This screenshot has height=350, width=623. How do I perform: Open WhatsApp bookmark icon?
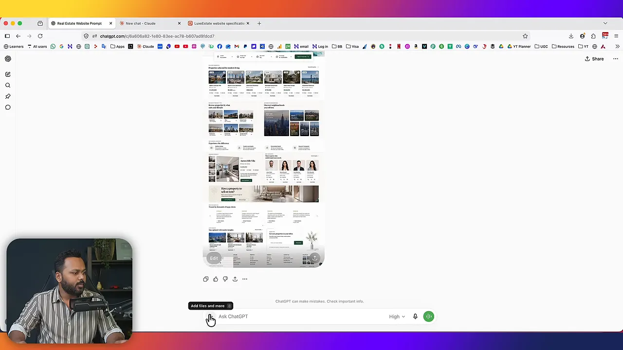[x=53, y=47]
